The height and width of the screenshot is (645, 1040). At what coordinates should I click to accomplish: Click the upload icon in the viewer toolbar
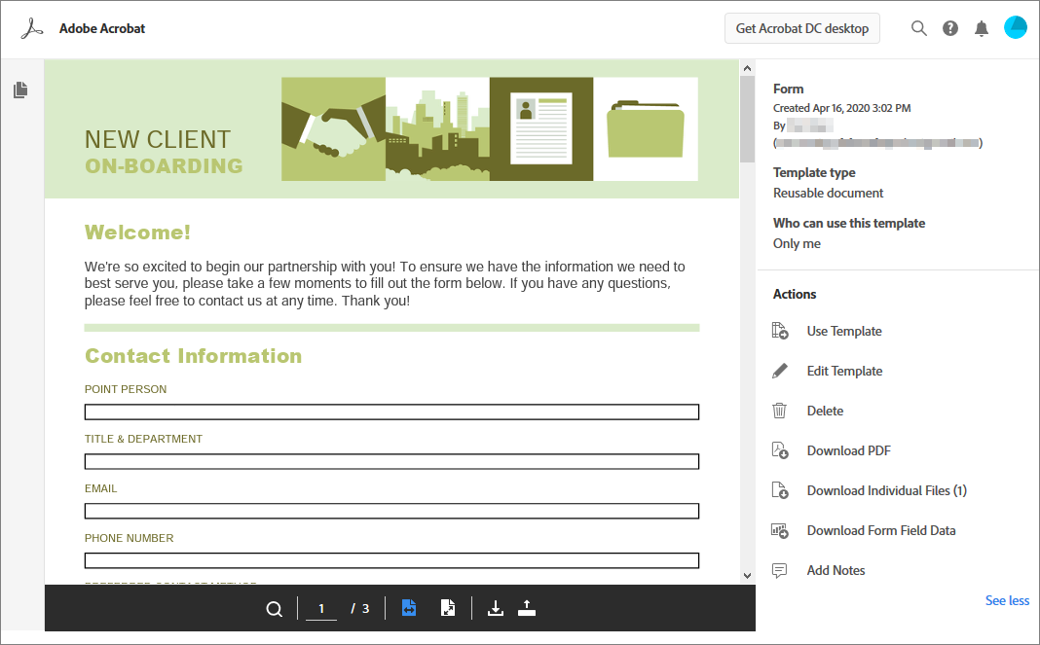click(527, 607)
